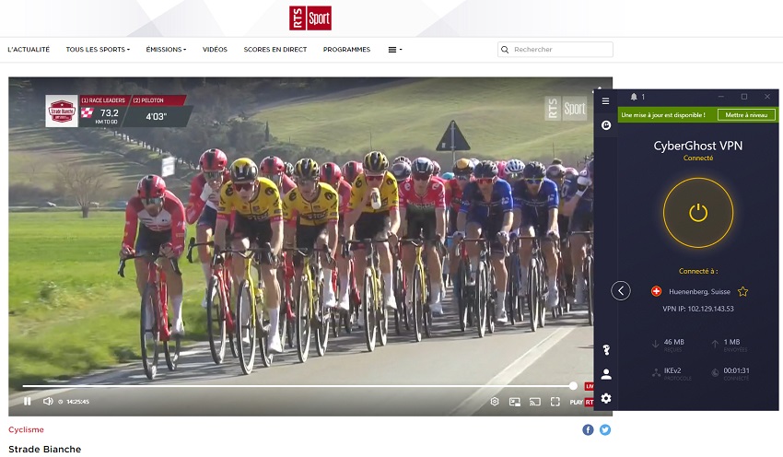
Task: Open the L'ACTUALITÉ menu item
Action: pos(29,50)
